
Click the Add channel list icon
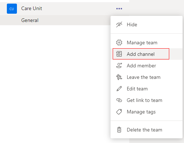[119, 54]
